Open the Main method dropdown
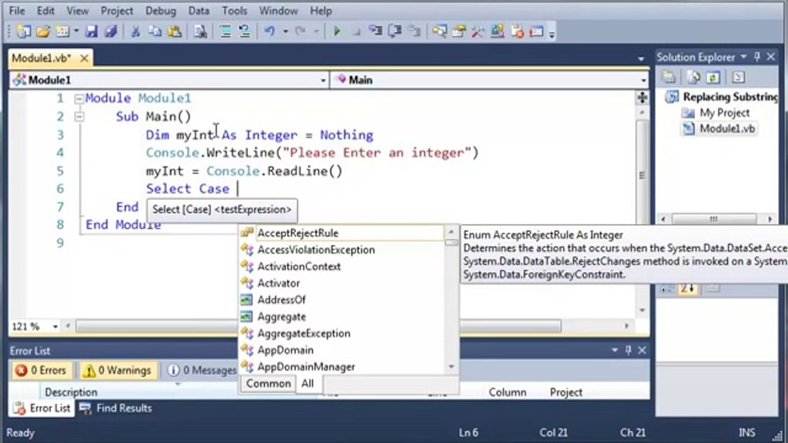The image size is (788, 443). tap(643, 80)
